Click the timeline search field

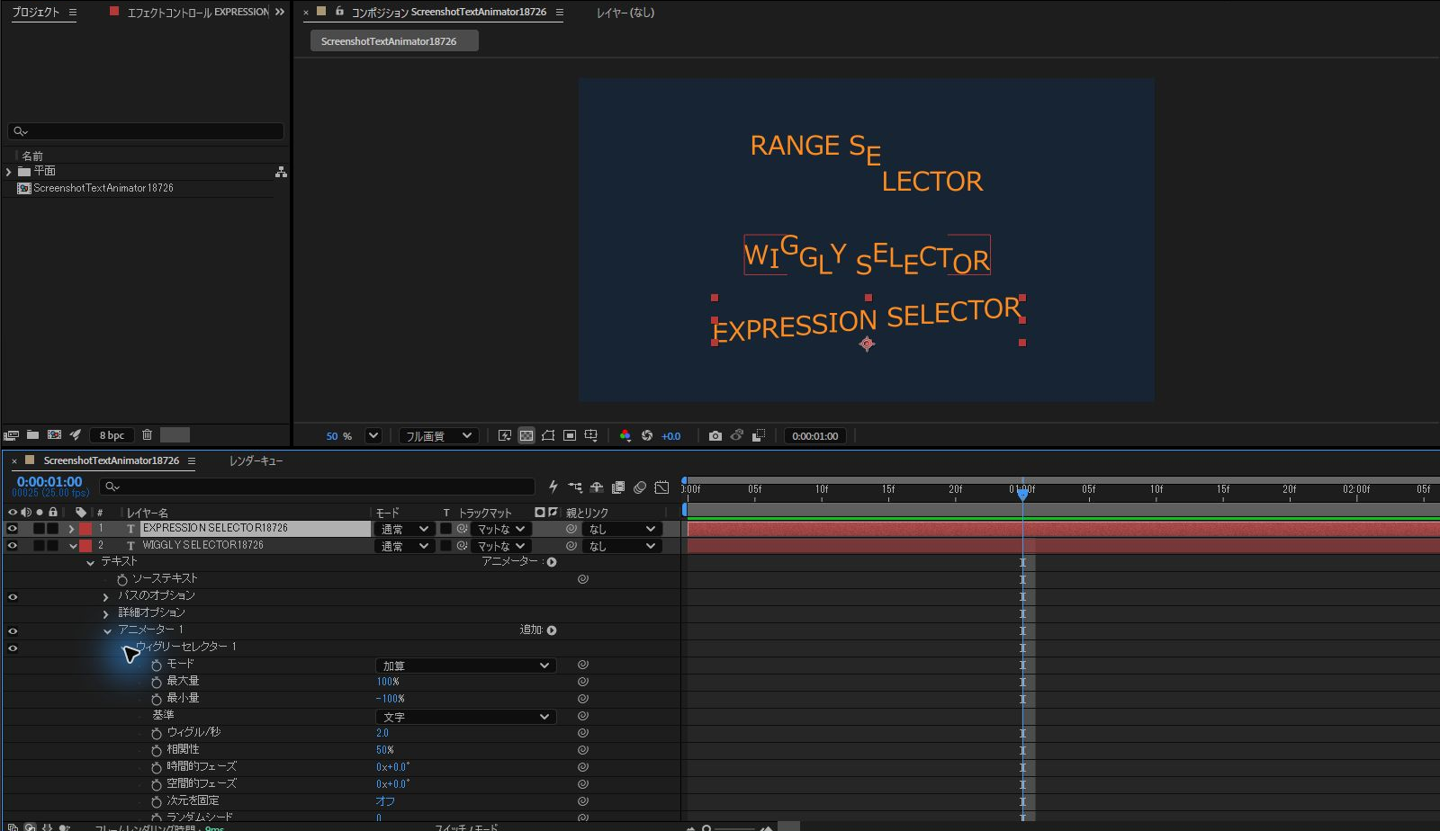pyautogui.click(x=317, y=487)
